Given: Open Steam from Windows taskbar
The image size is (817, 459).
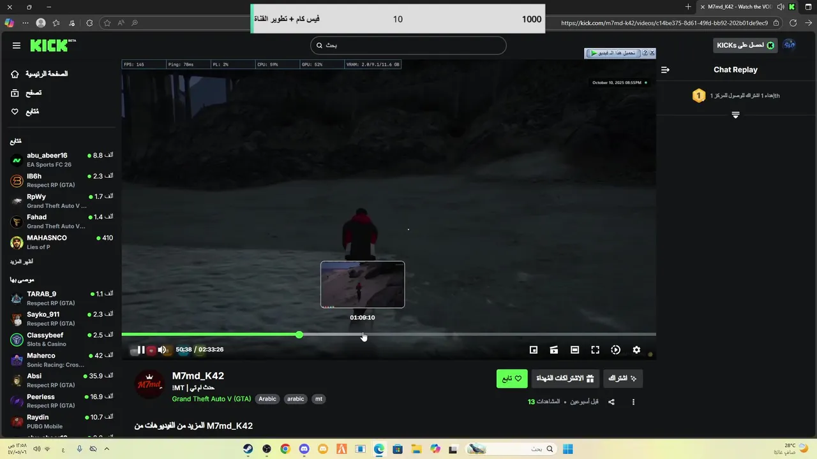Looking at the screenshot, I should (248, 449).
